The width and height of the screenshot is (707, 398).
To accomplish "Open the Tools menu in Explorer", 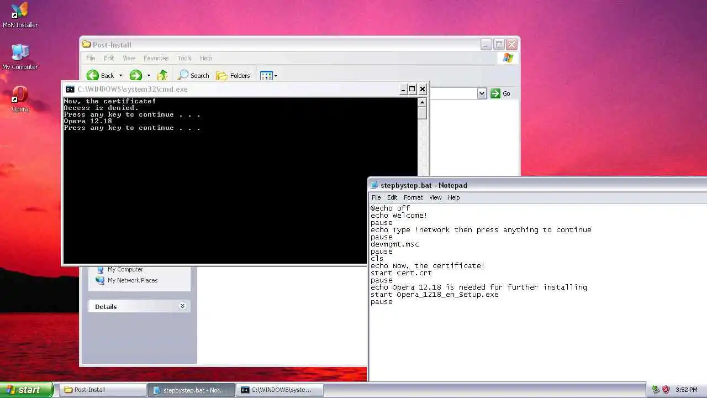I will coord(184,58).
